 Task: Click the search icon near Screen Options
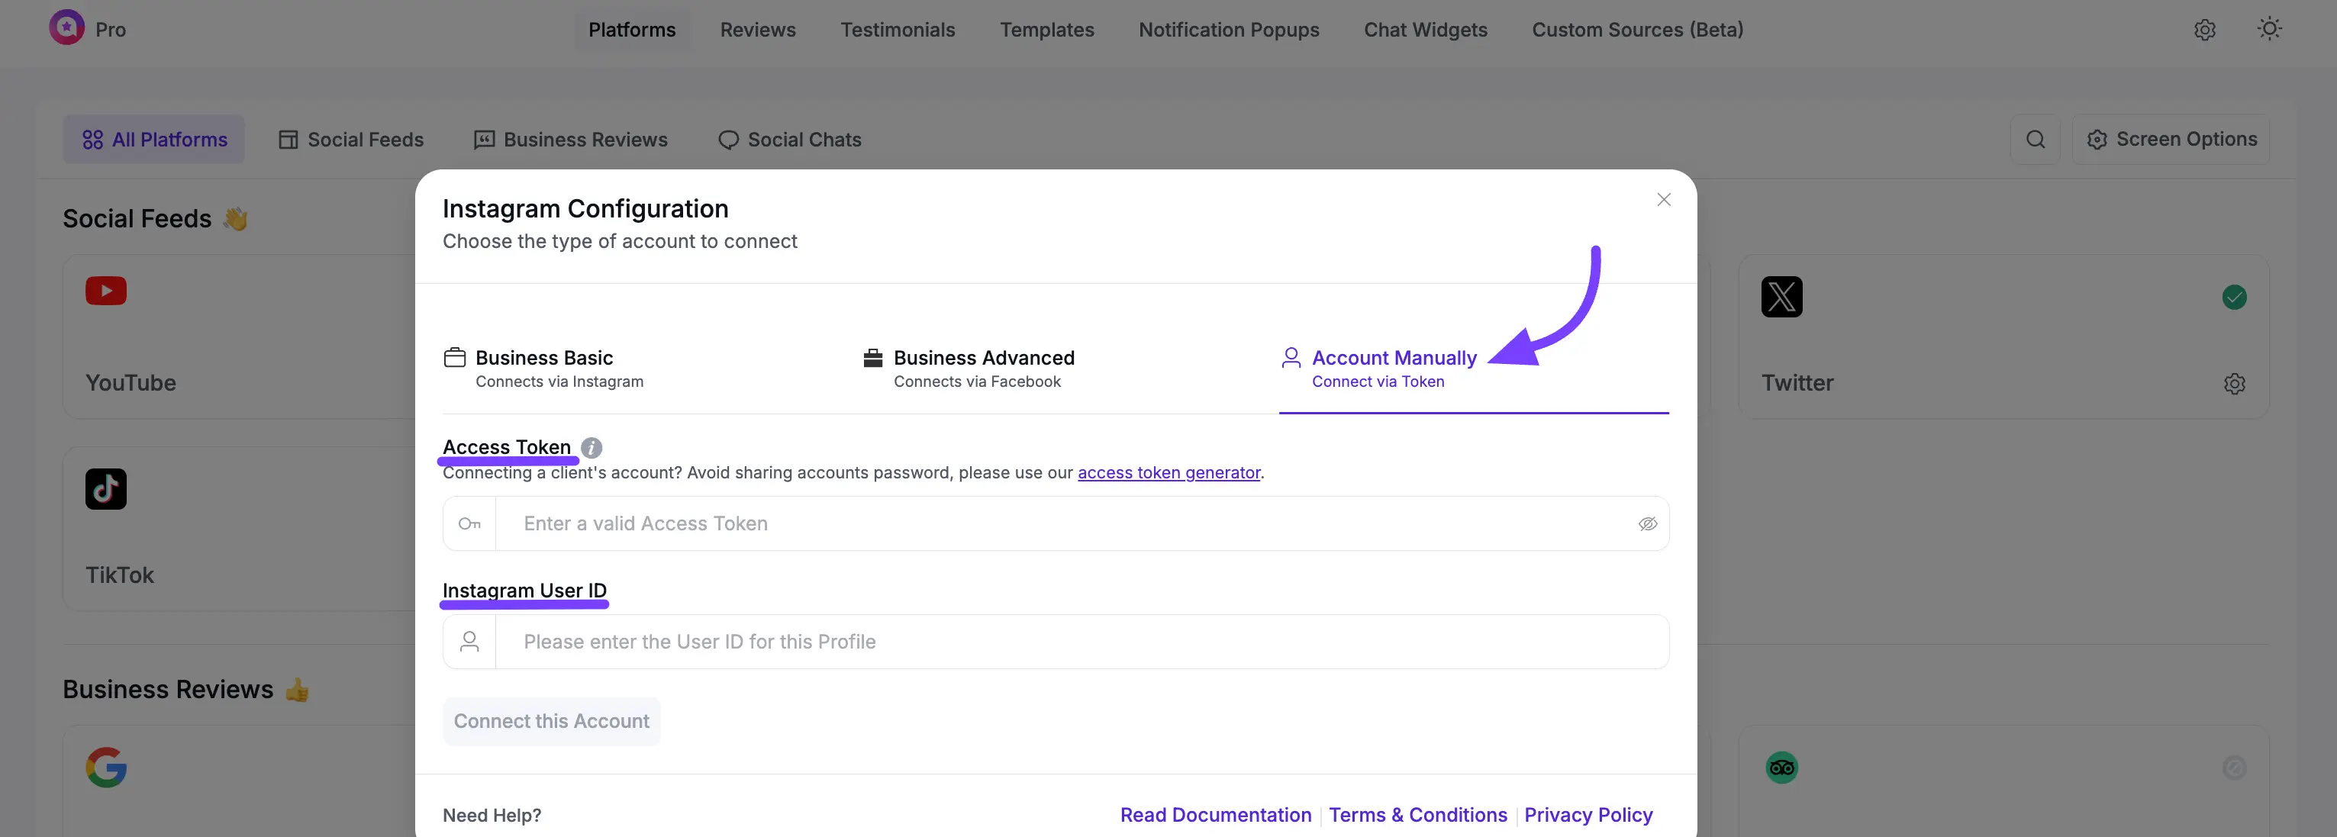2035,139
